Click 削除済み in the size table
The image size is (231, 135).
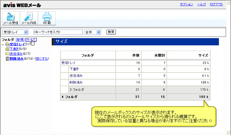[76, 82]
